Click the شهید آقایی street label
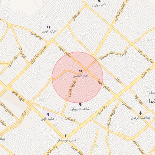The height and width of the screenshot is (155, 155). [x=72, y=89]
